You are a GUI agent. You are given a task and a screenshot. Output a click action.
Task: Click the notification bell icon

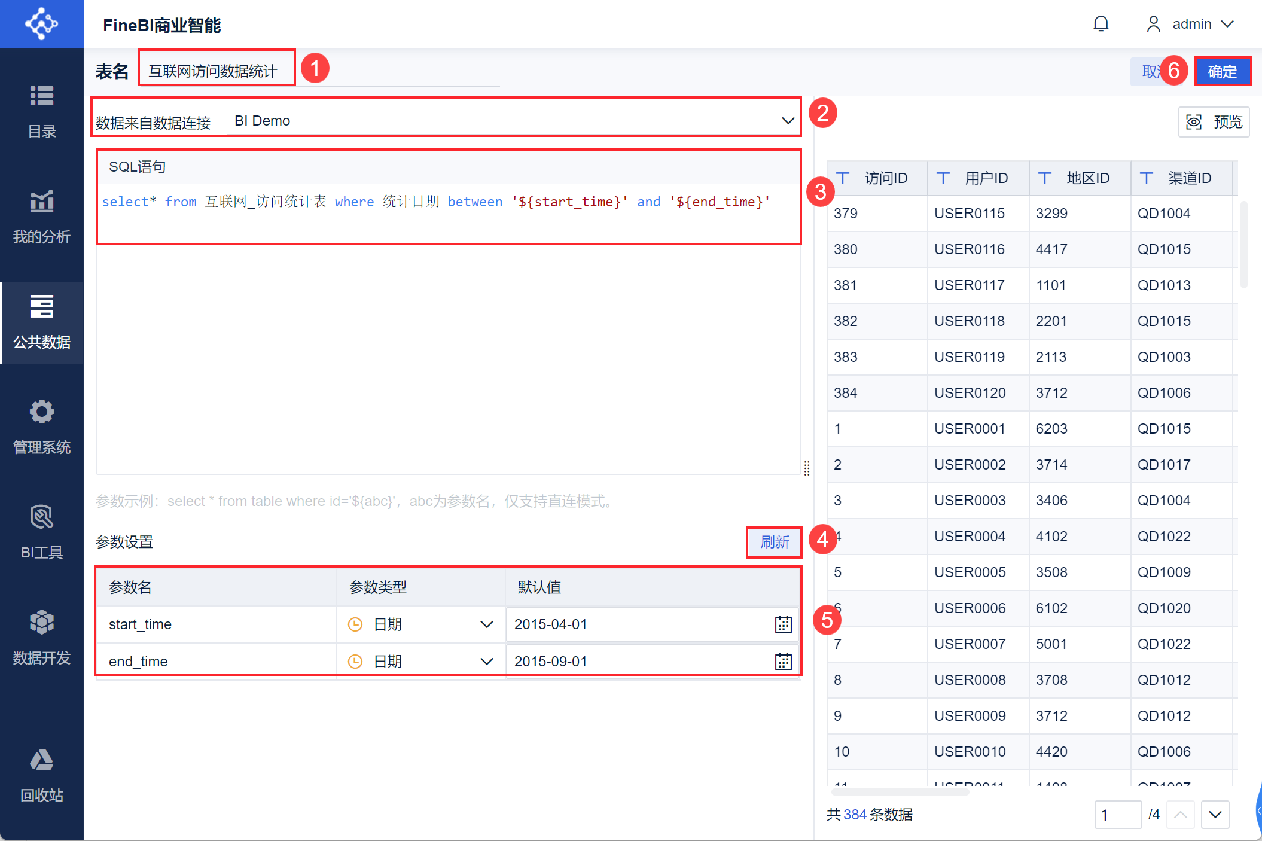coord(1101,24)
